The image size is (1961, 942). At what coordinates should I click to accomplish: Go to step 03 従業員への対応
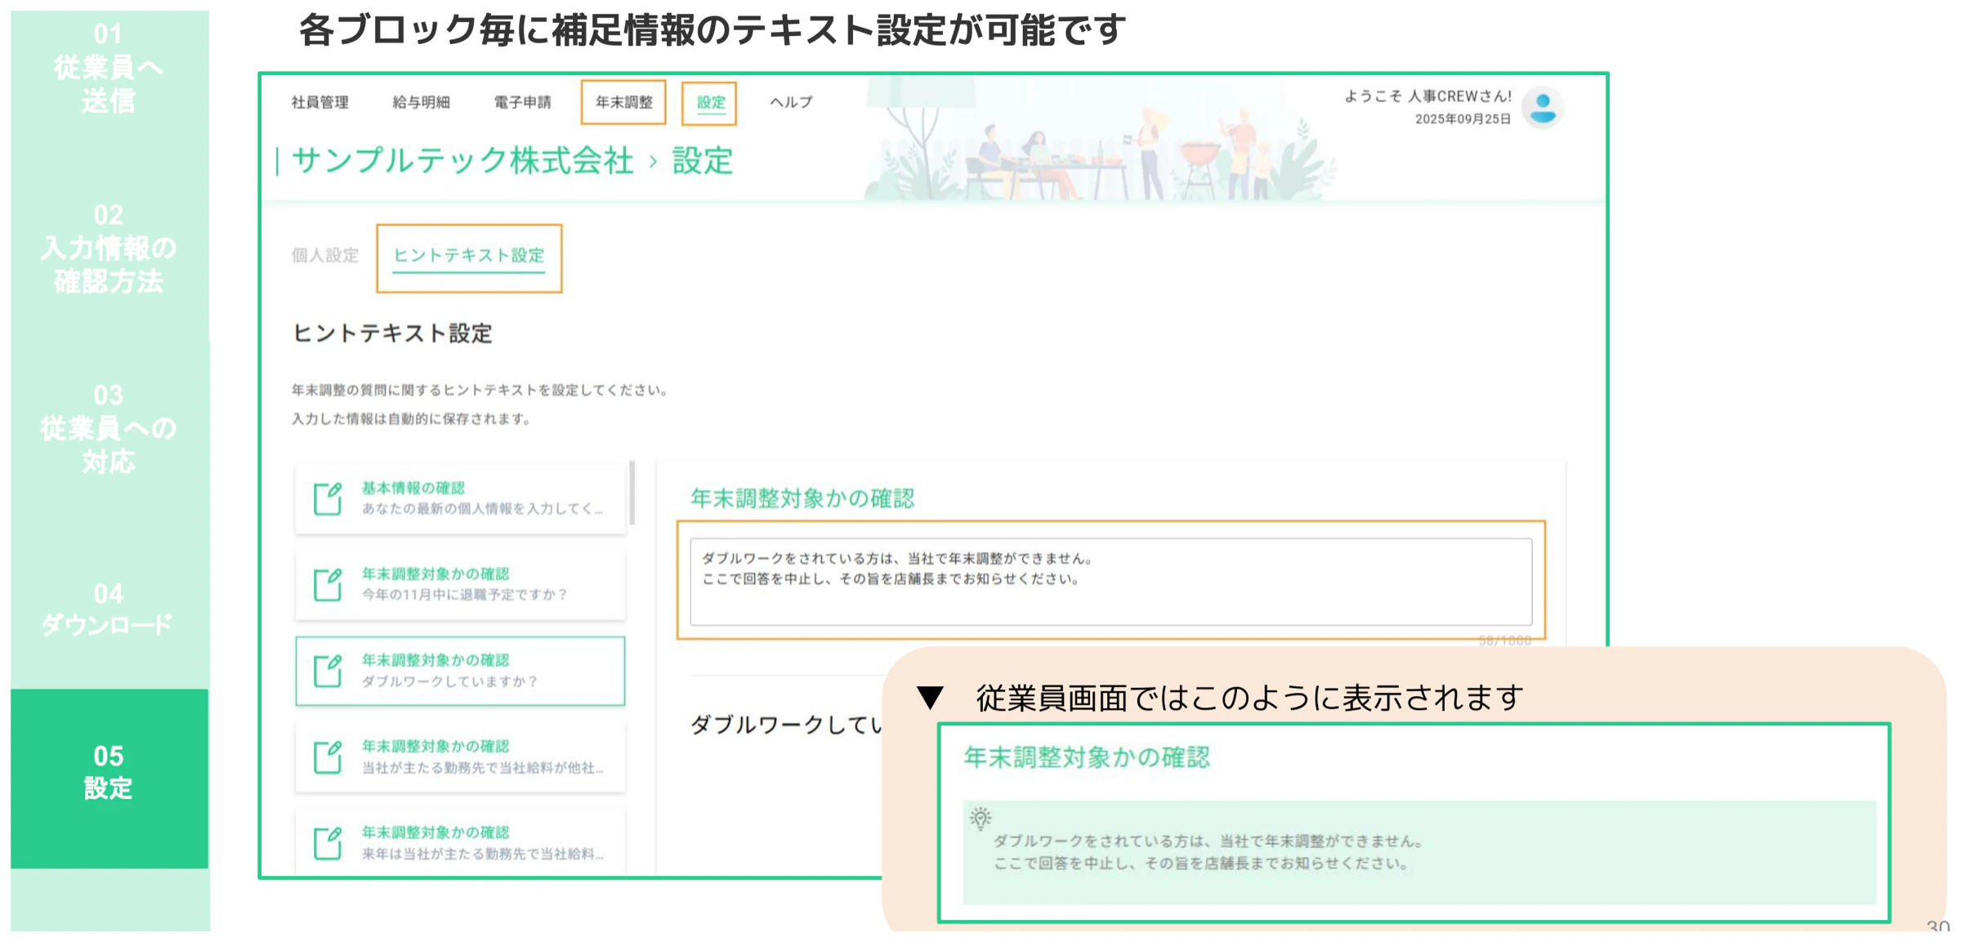coord(109,428)
